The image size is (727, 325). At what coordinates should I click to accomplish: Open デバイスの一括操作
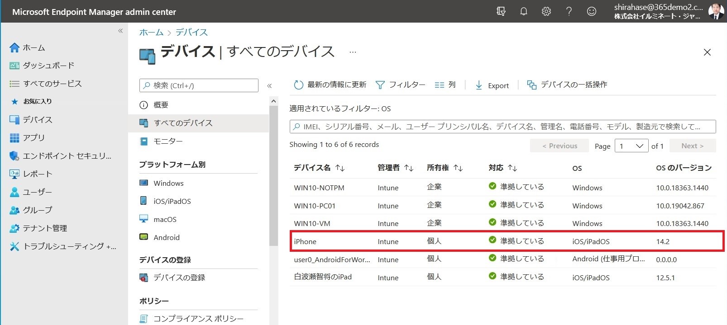point(567,85)
